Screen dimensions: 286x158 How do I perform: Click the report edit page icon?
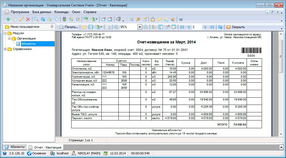click(x=174, y=27)
